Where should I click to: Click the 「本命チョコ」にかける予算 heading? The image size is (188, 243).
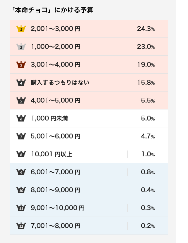(x=52, y=10)
